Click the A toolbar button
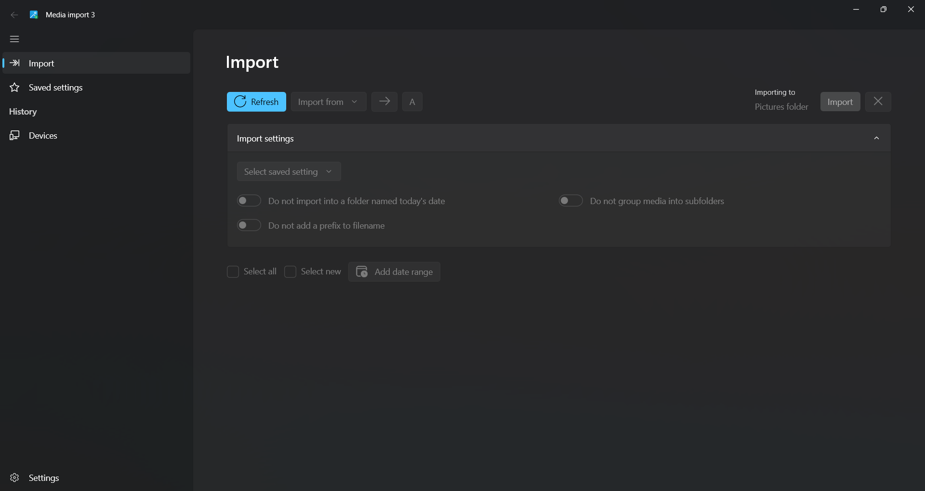925x491 pixels. tap(412, 102)
